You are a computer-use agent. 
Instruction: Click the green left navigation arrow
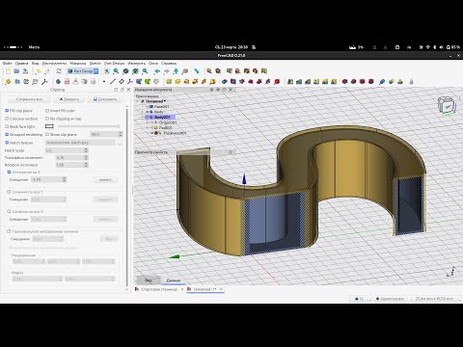(157, 71)
